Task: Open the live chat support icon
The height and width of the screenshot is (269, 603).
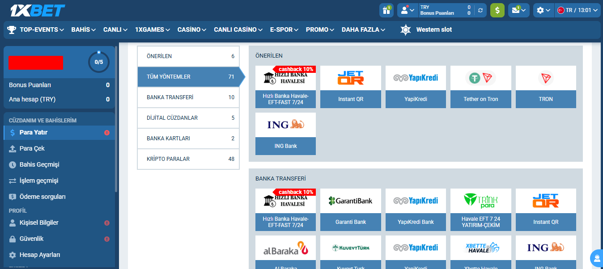Action: pyautogui.click(x=596, y=258)
